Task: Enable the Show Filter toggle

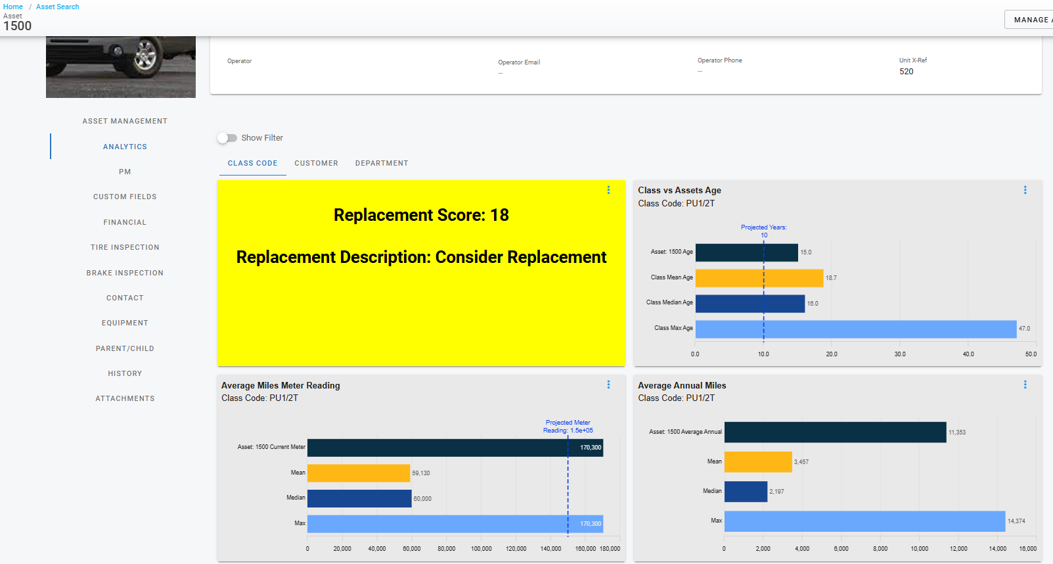Action: click(x=227, y=138)
